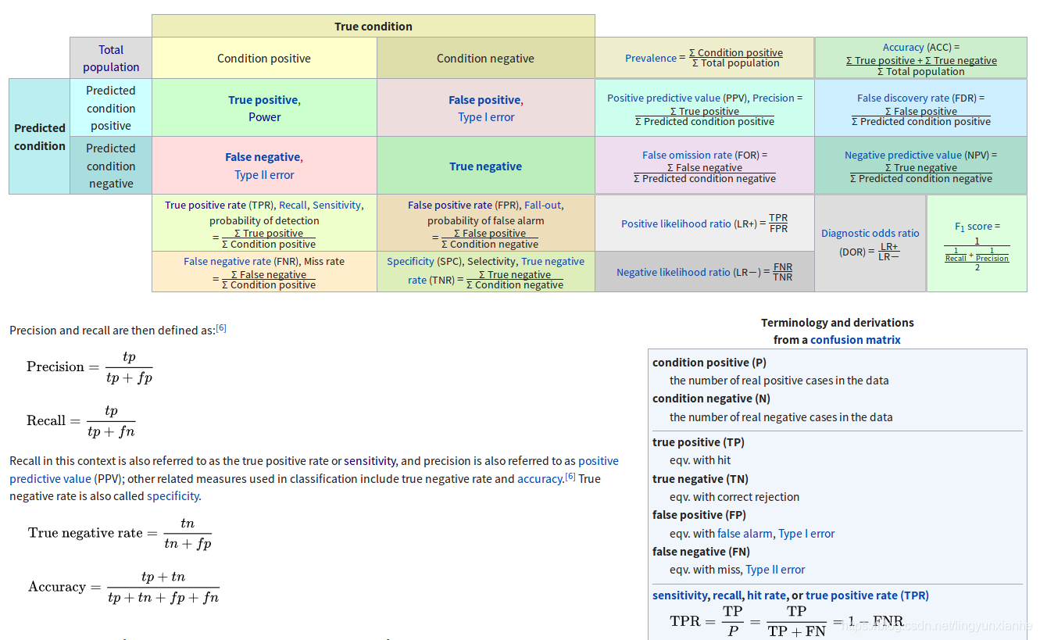
Task: Open the false alarm link in the sidebar
Action: [x=745, y=534]
